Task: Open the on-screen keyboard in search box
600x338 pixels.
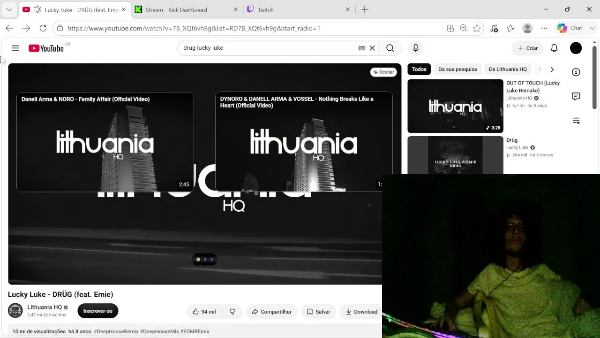Action: click(362, 48)
